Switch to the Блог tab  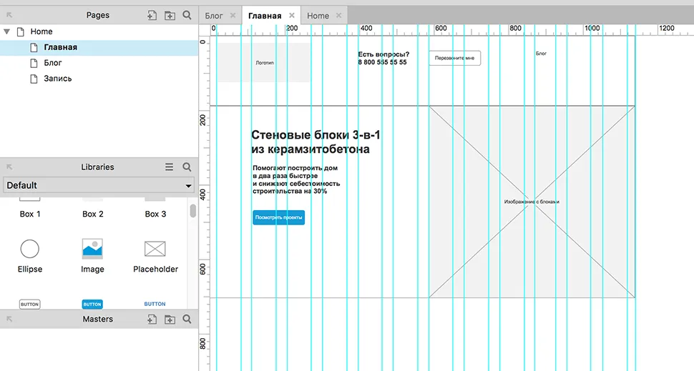214,16
